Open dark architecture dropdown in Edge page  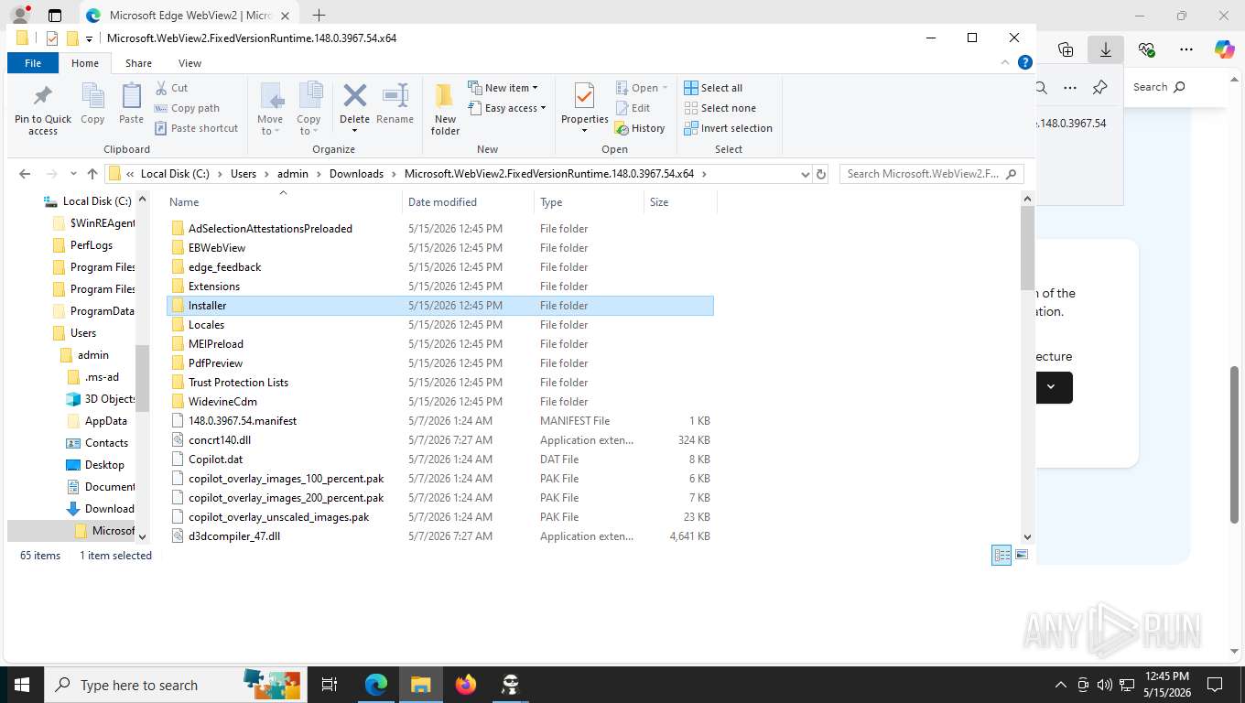(1051, 387)
